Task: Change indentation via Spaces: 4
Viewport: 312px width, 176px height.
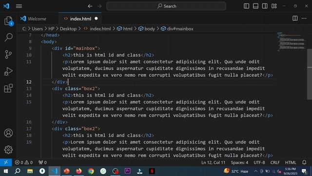Action: [239, 162]
